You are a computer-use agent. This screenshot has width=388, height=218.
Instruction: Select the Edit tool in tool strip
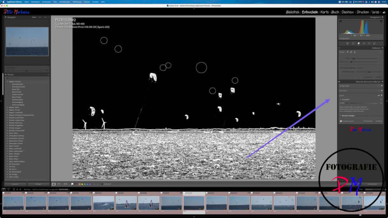click(347, 43)
